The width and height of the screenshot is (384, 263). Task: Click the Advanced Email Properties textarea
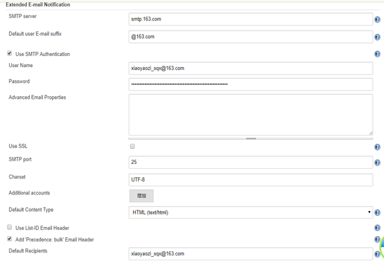coord(251,115)
